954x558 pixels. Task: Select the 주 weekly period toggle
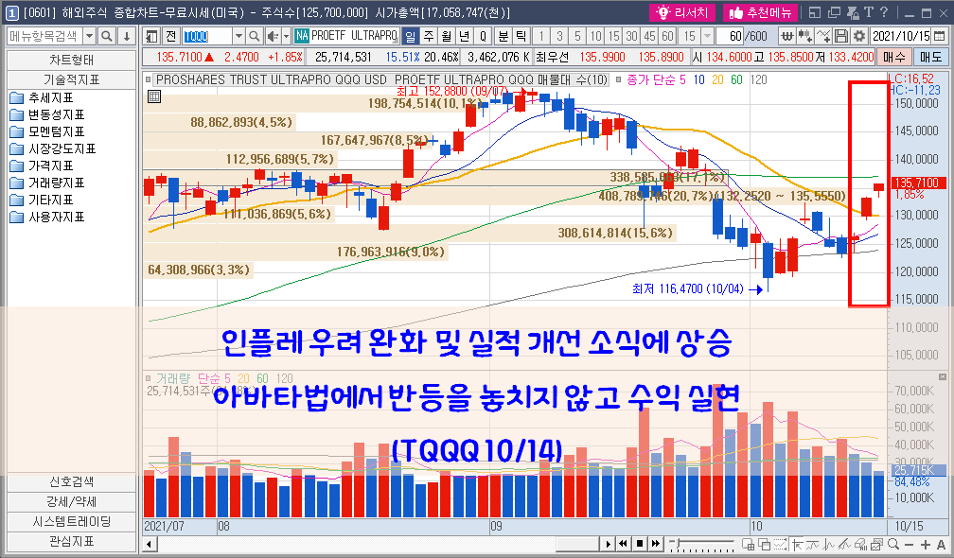coord(429,37)
